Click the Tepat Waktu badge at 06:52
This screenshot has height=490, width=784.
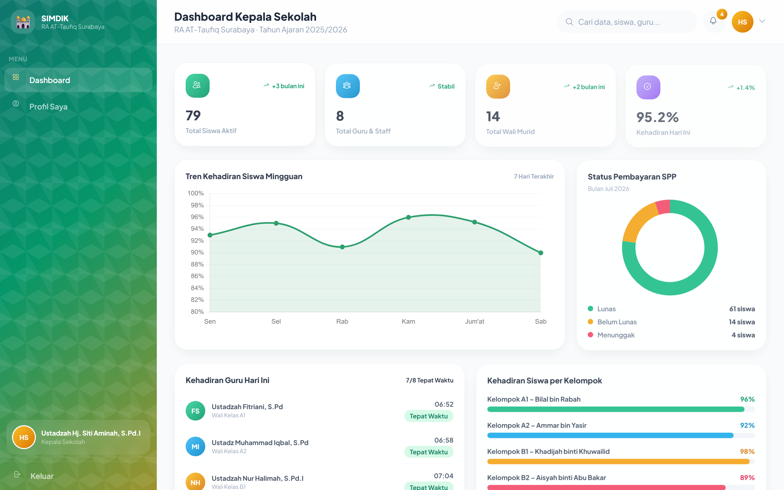point(428,416)
